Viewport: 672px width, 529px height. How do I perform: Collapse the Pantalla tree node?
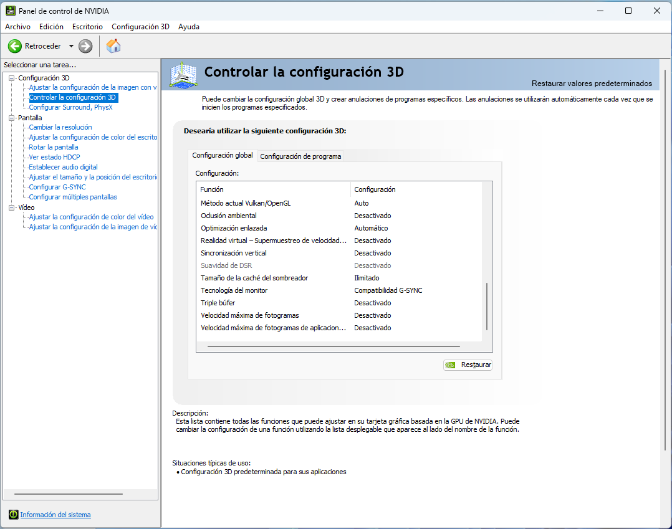12,118
